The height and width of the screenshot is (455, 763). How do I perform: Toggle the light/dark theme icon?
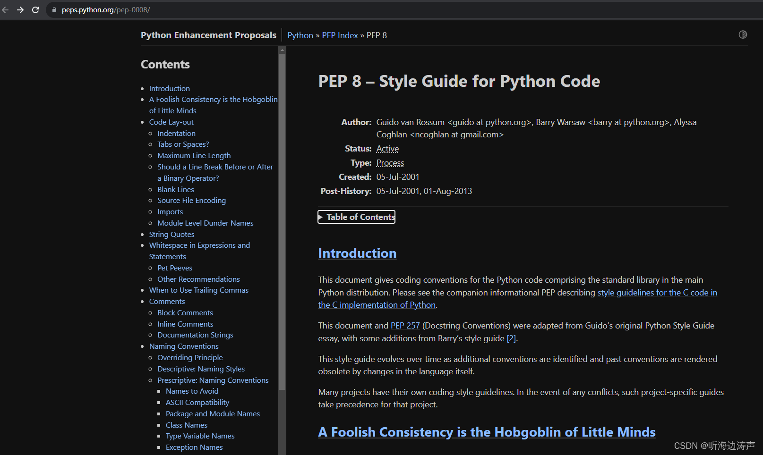pos(743,34)
